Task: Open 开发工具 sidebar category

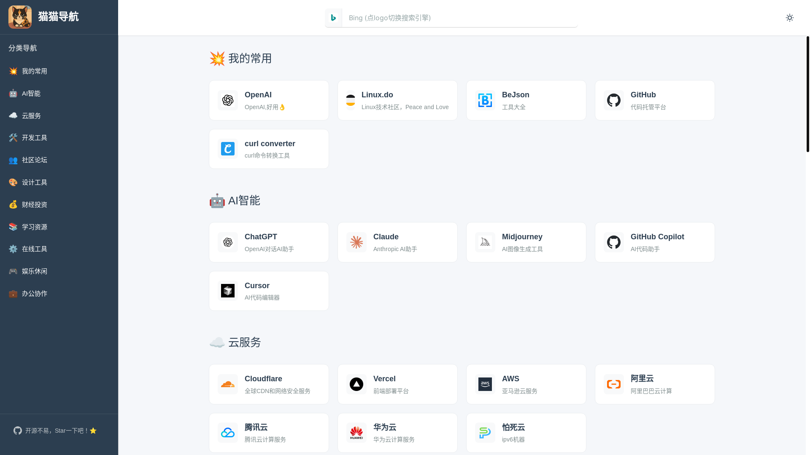Action: pos(59,138)
